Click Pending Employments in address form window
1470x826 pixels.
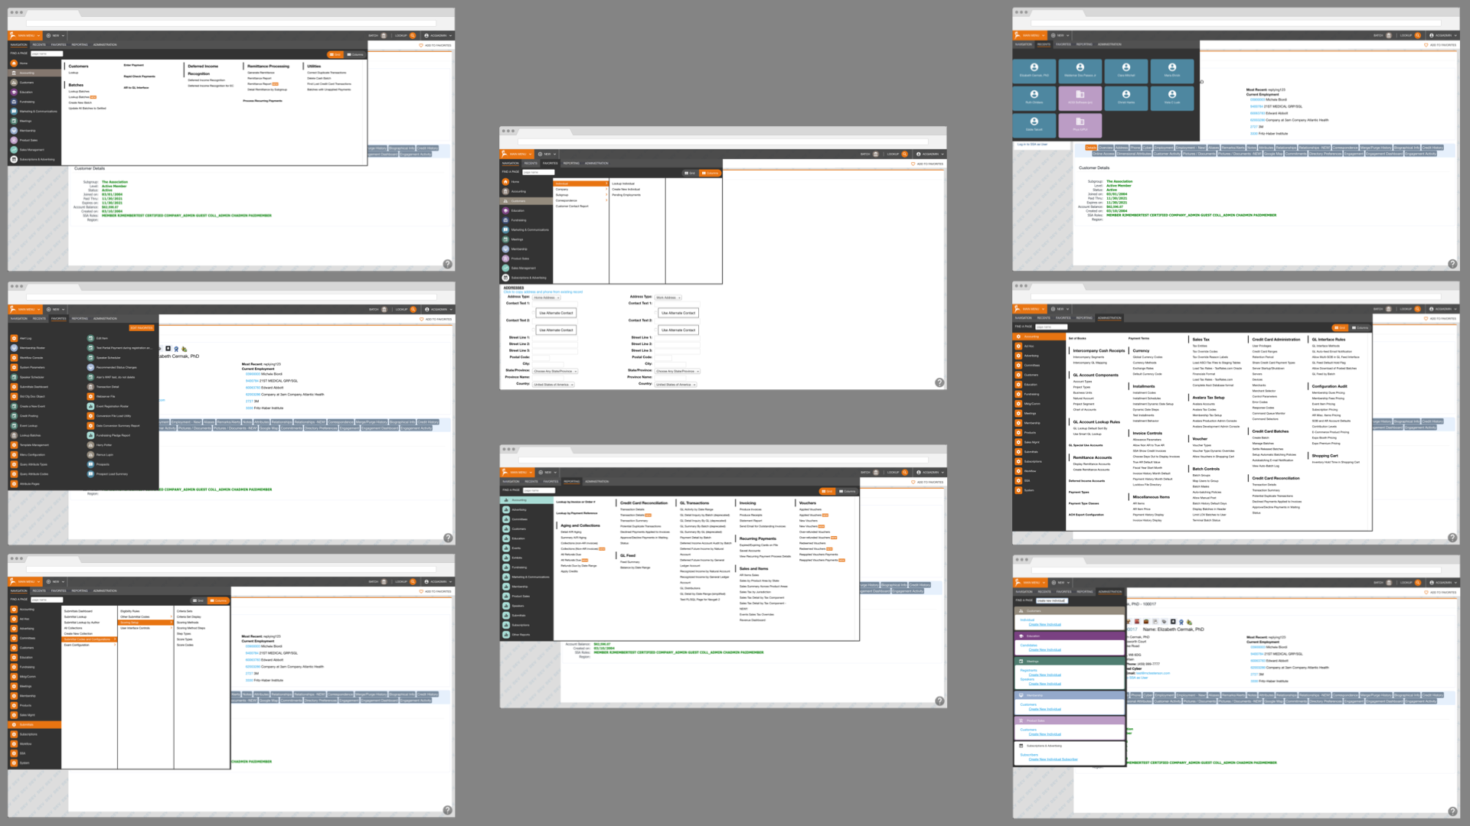click(626, 195)
